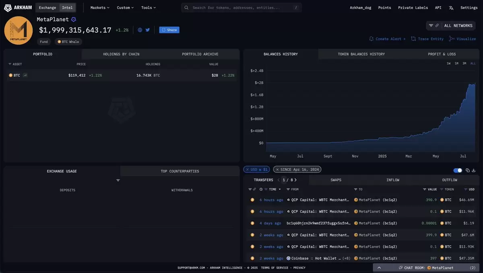Click the filter icon above Deposits column

(x=118, y=180)
